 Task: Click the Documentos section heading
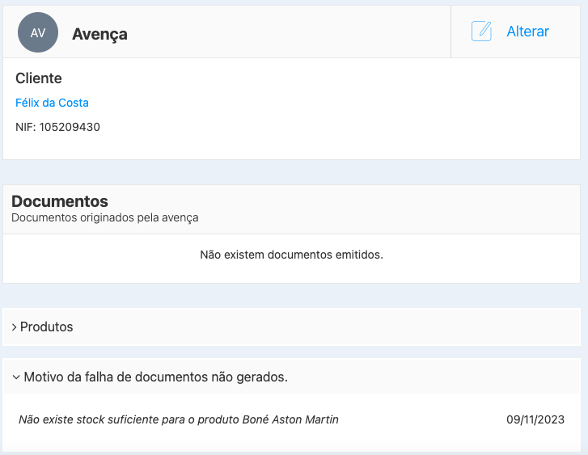click(60, 201)
